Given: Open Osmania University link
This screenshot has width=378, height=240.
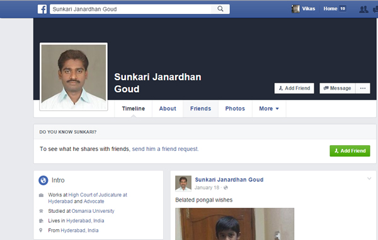Looking at the screenshot, I should coord(93,211).
